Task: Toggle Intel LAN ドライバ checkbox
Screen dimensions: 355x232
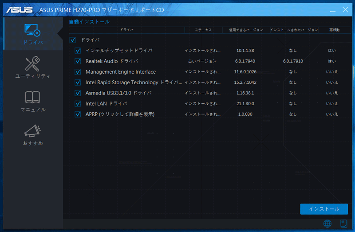Action: coord(78,104)
